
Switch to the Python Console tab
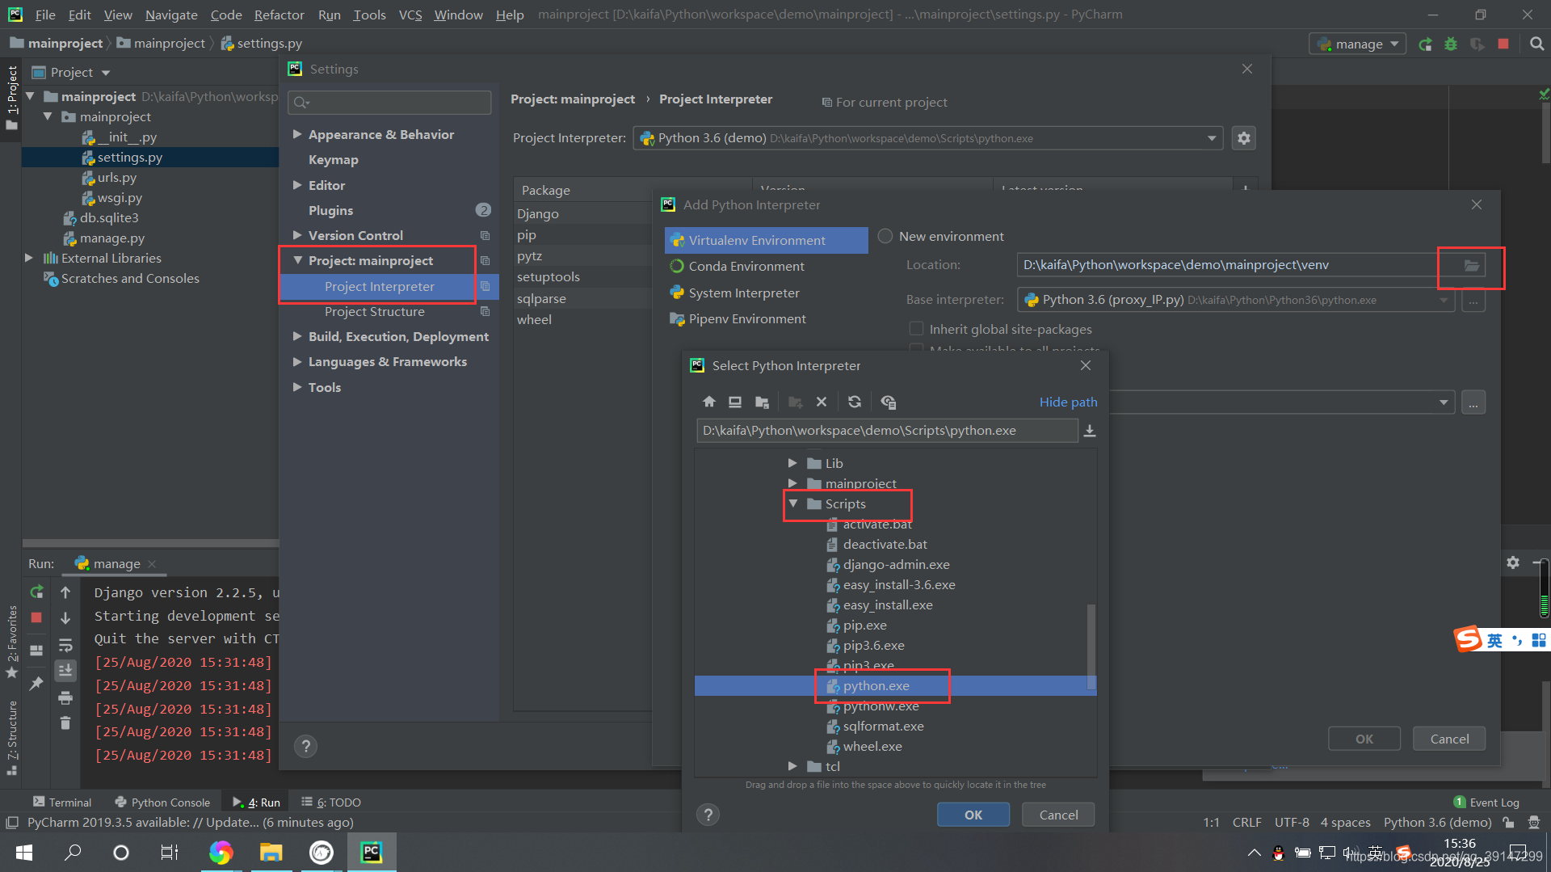(x=162, y=802)
